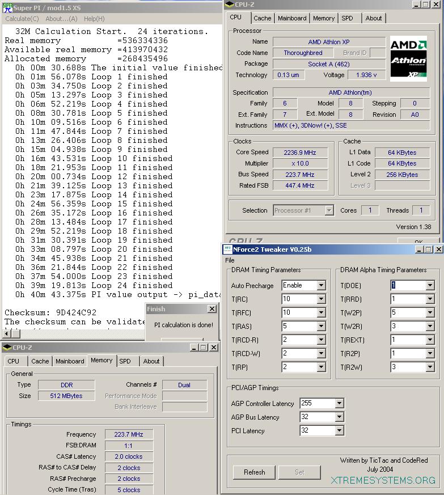Expand Auto Precharge dropdown
The height and width of the screenshot is (495, 444).
pos(321,285)
